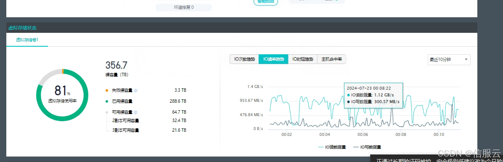Click the 3副本可用容量 row label

coord(126,130)
